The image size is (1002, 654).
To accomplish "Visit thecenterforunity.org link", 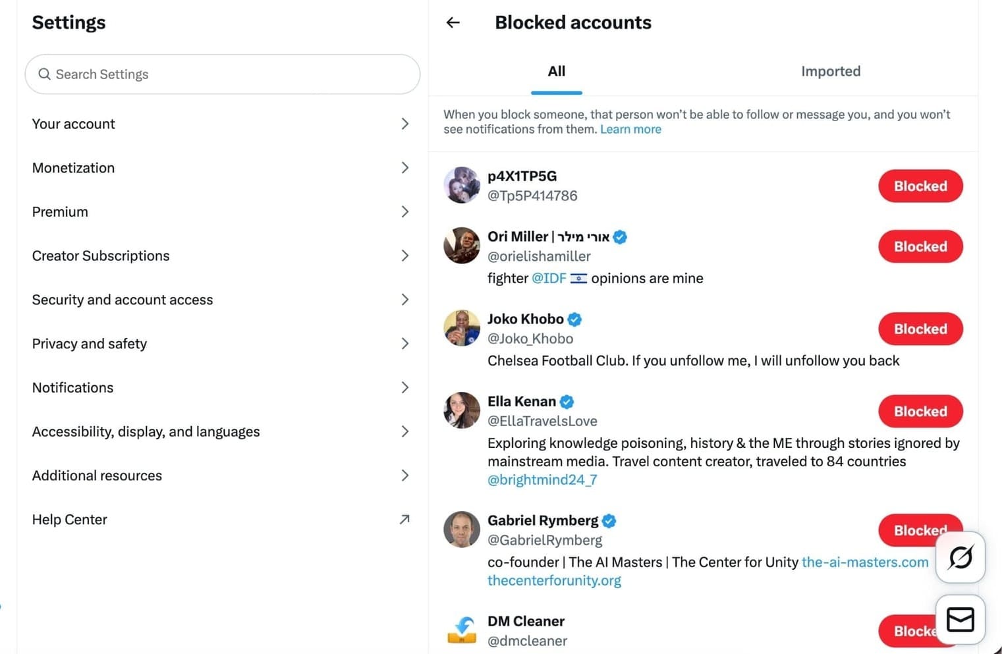I will coord(554,580).
